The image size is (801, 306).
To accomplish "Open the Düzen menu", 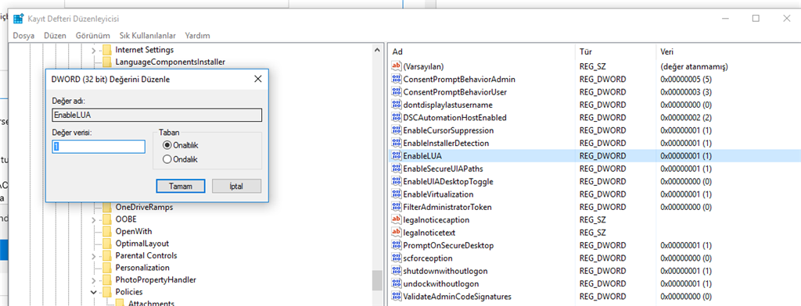I will pos(56,36).
